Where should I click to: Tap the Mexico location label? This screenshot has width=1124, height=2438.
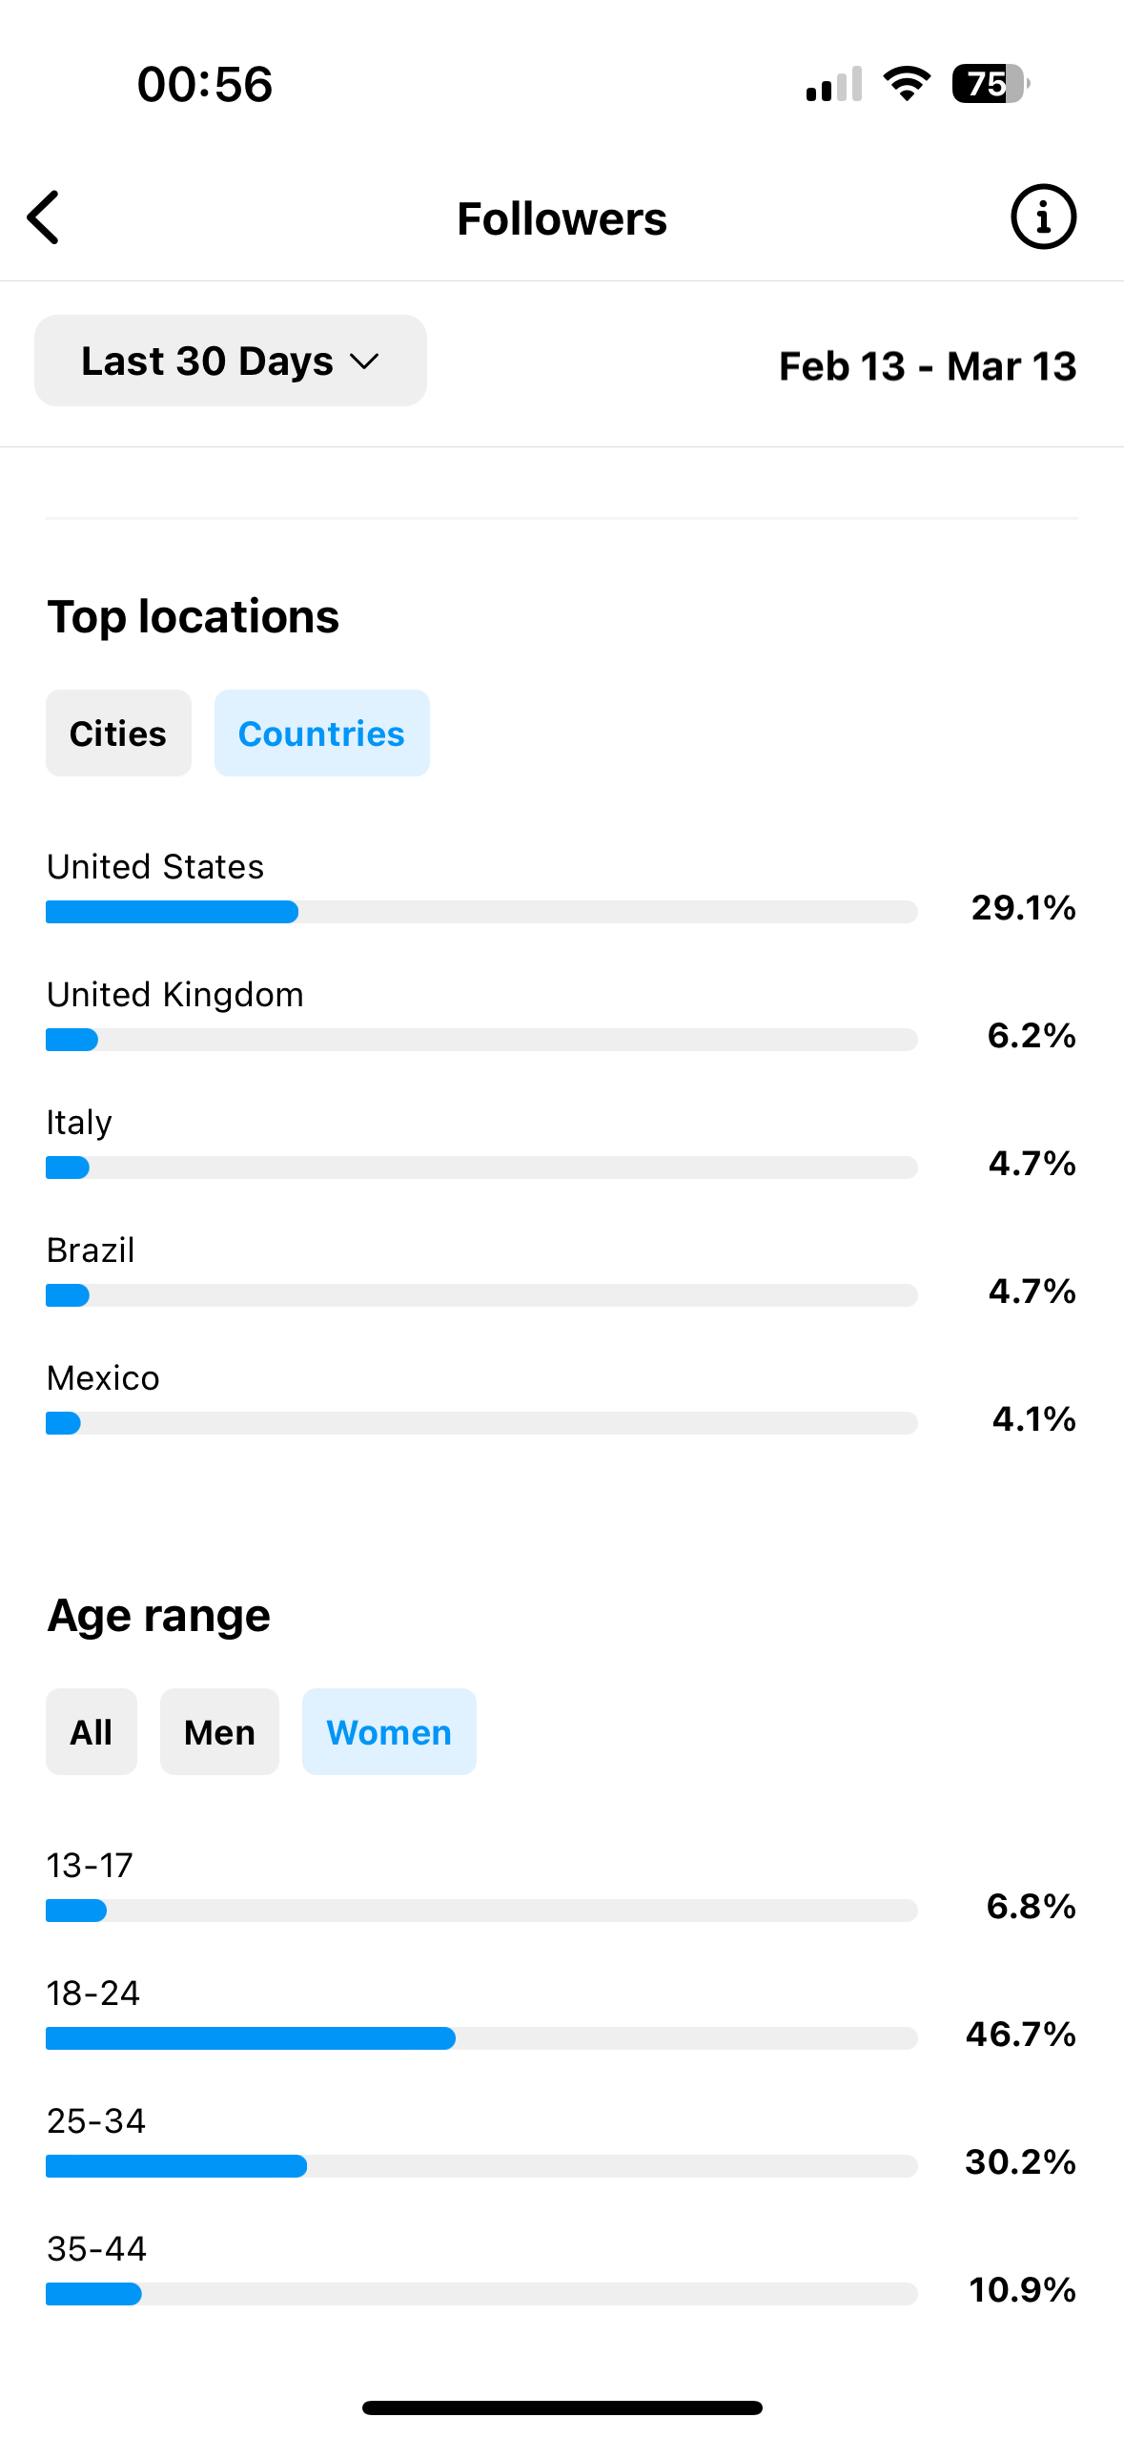[x=103, y=1378]
